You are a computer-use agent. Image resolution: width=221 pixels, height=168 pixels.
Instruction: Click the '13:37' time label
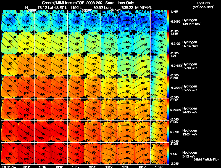point(142,167)
